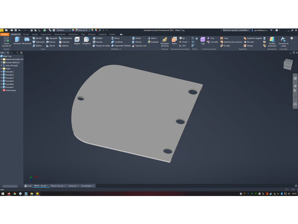Expand the Cuerpos sólidos folder
The width and height of the screenshot is (298, 224).
tap(2, 62)
